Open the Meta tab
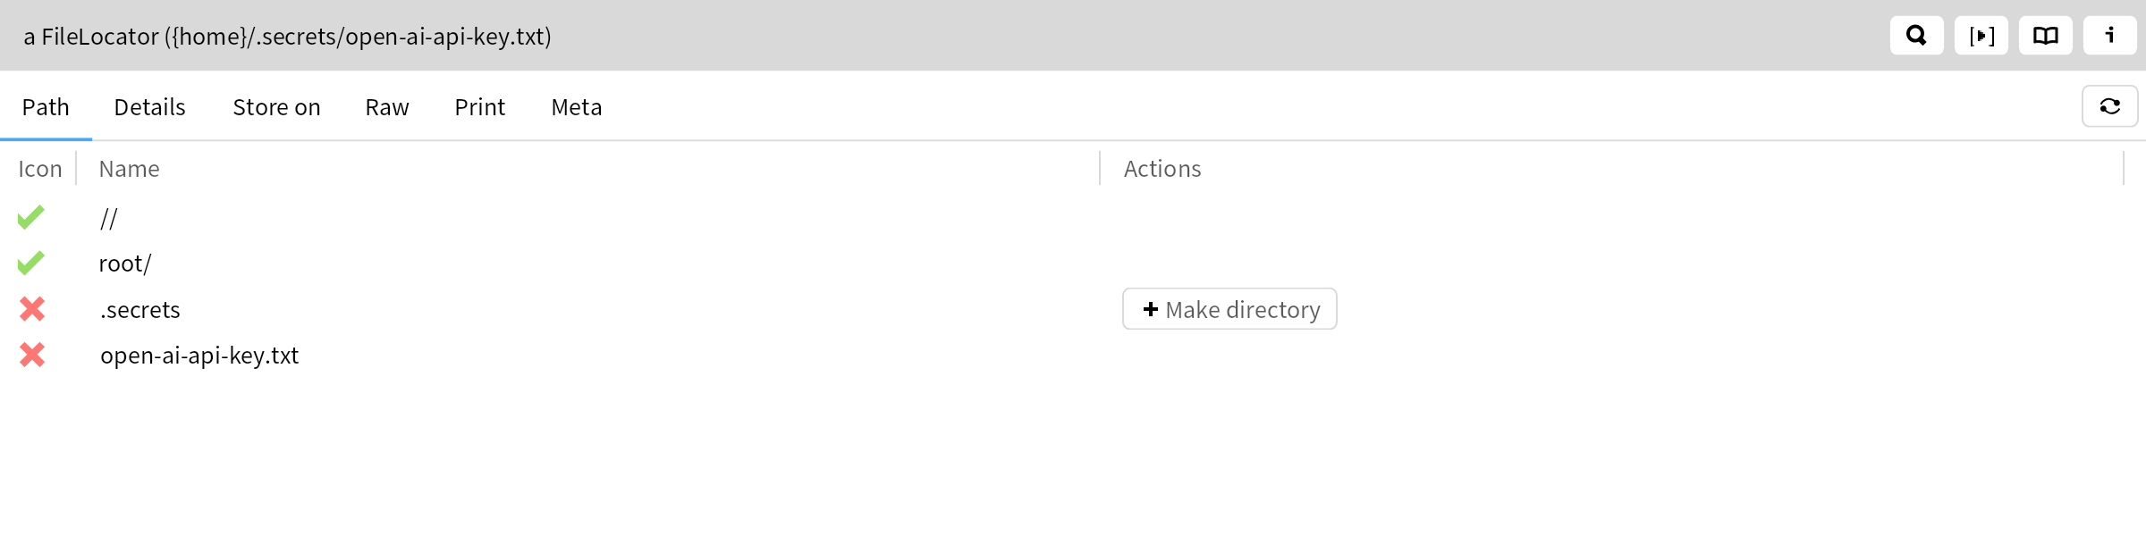2146x536 pixels. [x=576, y=107]
